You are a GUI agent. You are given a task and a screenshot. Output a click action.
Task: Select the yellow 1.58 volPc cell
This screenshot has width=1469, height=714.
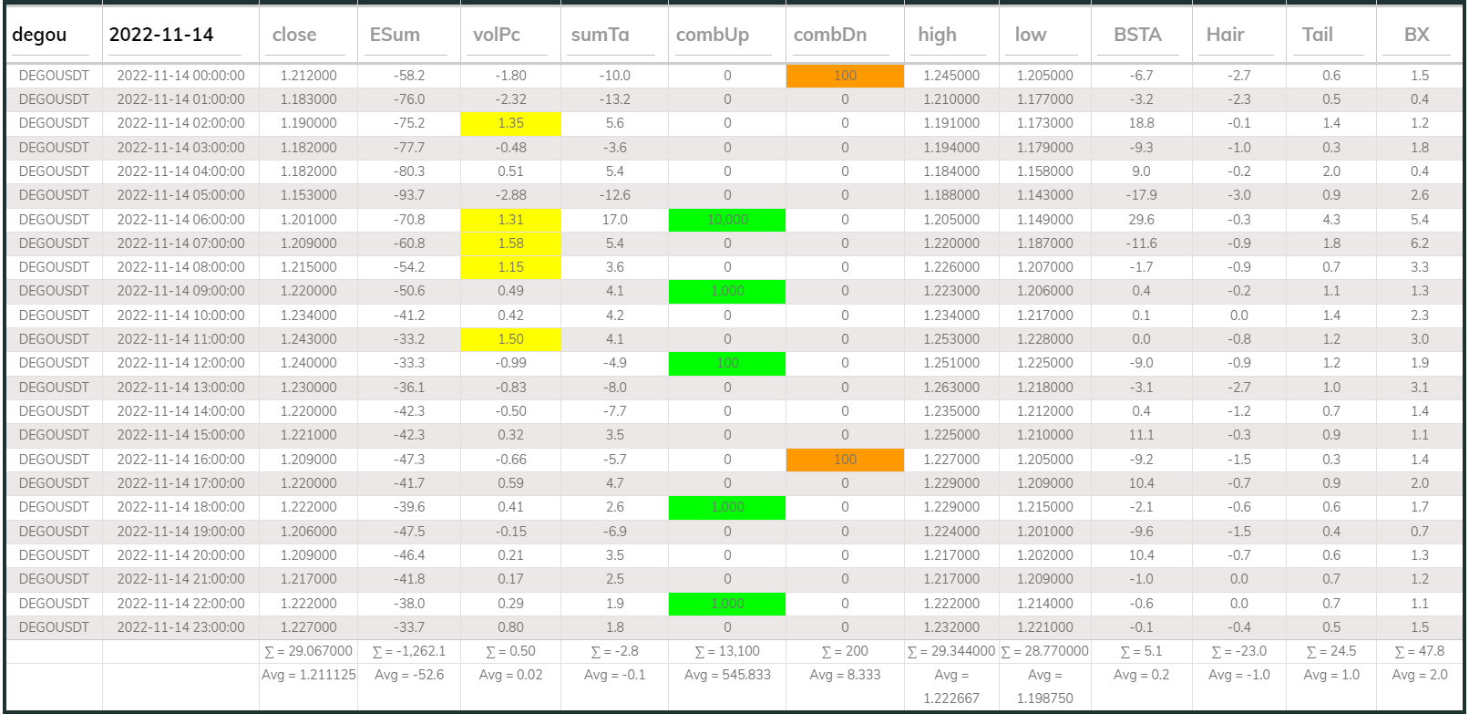click(510, 243)
